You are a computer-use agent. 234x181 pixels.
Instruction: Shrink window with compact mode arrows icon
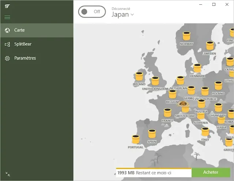[x=7, y=174]
